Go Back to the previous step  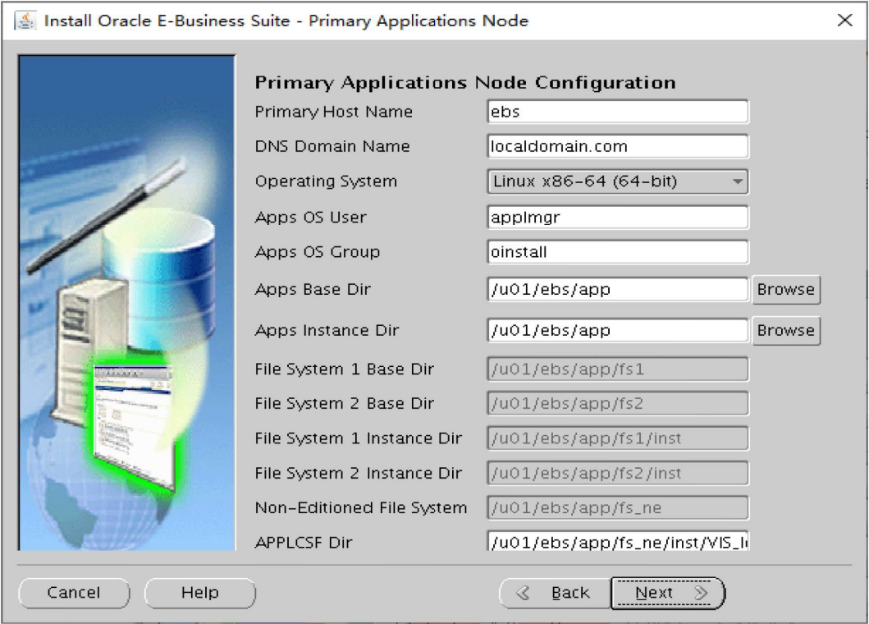[x=555, y=593]
